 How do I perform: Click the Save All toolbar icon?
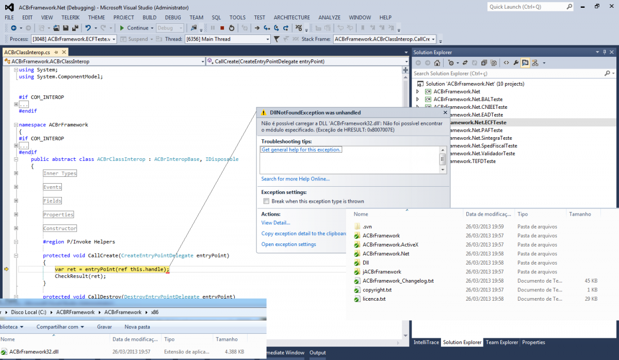tap(75, 28)
